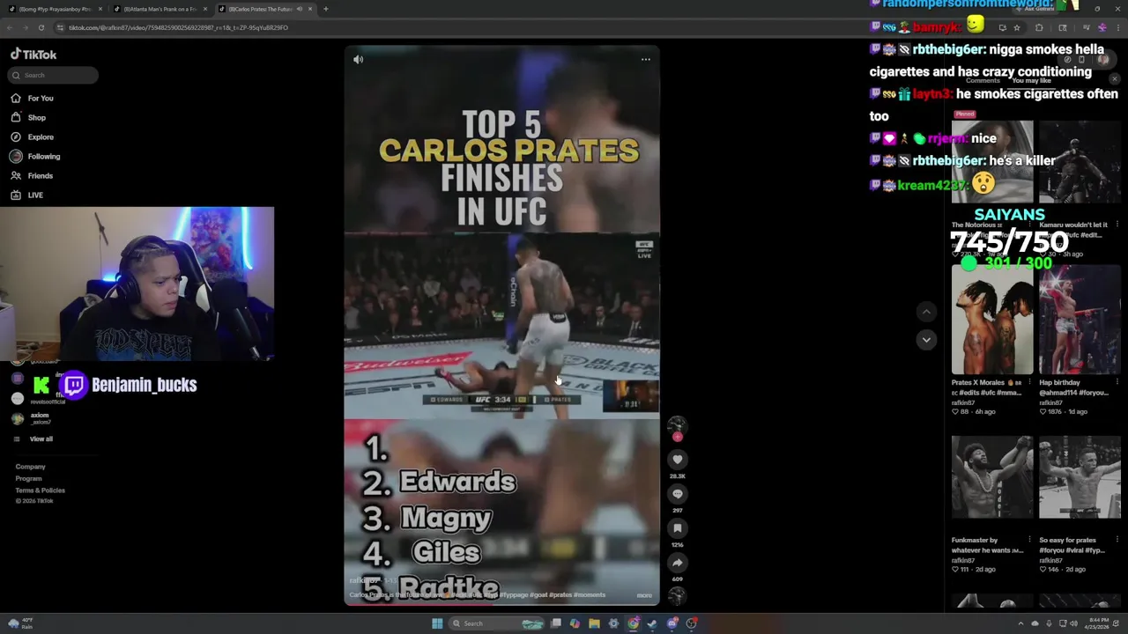This screenshot has height=634, width=1128.
Task: Expand View all followed accounts
Action: 33,439
